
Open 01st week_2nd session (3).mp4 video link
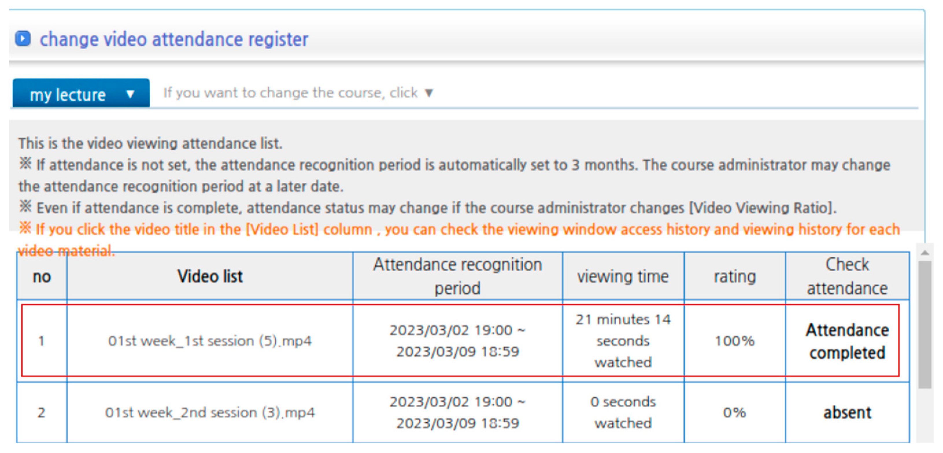click(210, 413)
